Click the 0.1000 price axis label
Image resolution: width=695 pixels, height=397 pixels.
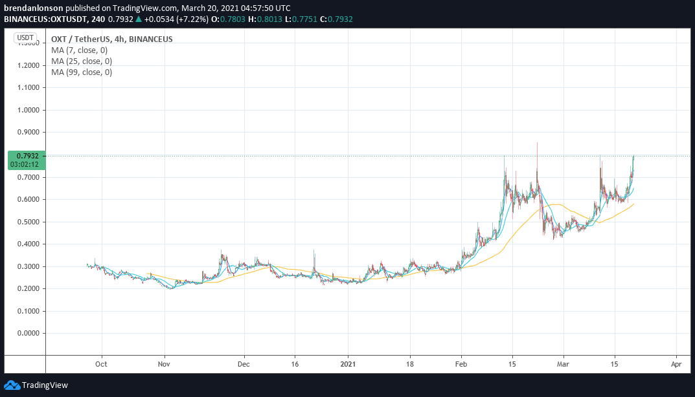(28, 311)
